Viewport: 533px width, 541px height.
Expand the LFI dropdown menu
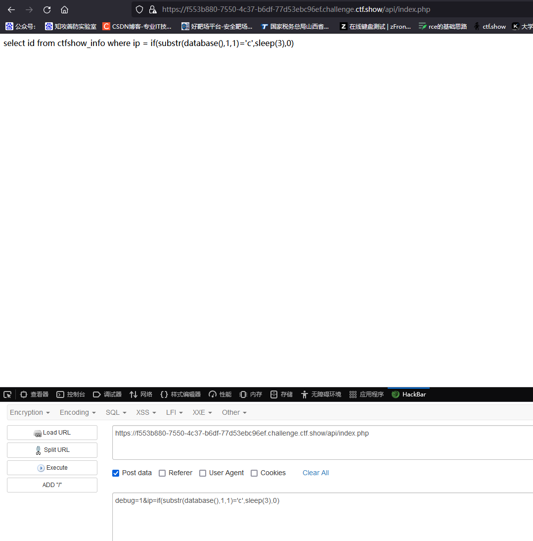[x=175, y=412]
